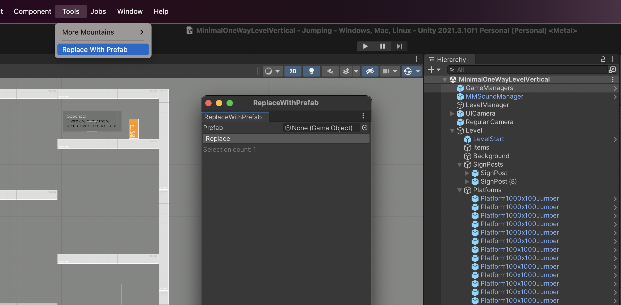
Task: Open the Hierarchy create plus dropdown
Action: click(x=434, y=70)
